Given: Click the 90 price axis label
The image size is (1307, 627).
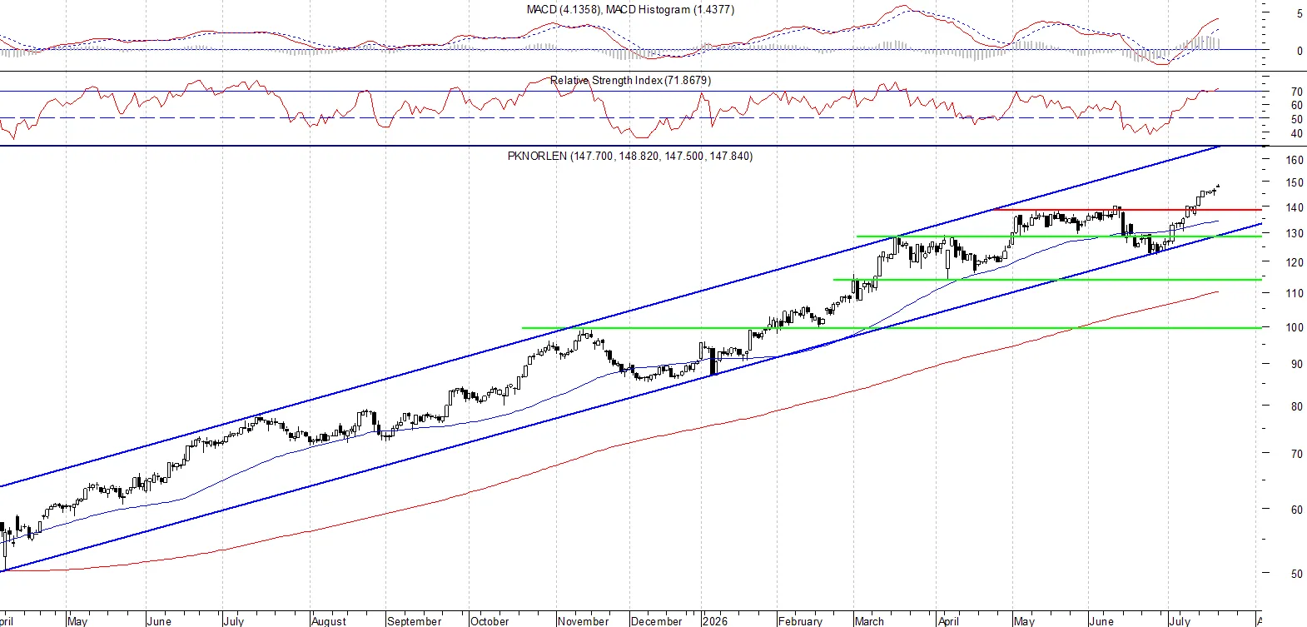Looking at the screenshot, I should 1297,364.
